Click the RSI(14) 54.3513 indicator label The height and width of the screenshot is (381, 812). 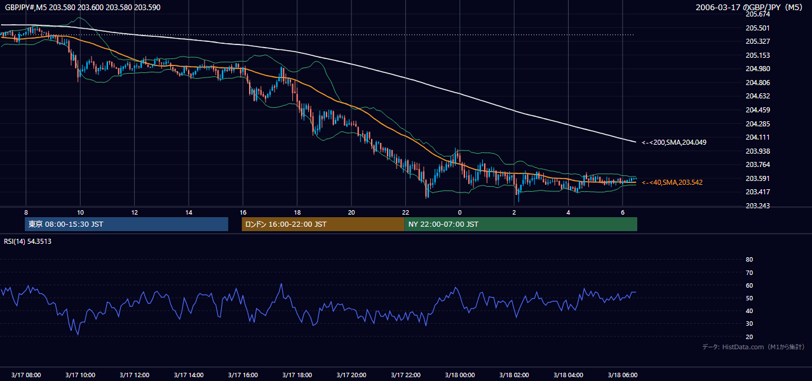[x=28, y=241]
